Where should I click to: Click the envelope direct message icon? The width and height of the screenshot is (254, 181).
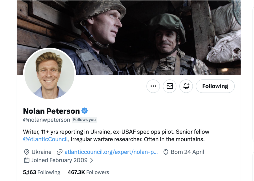[x=170, y=86]
